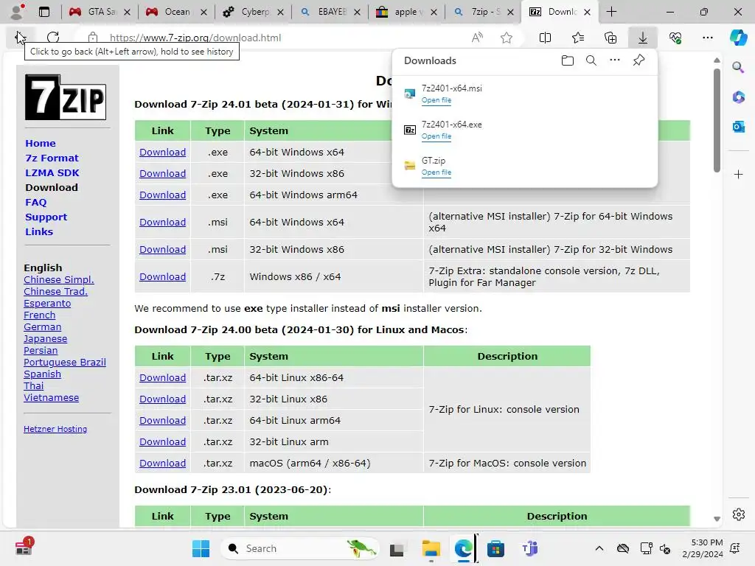Switch language to German
755x566 pixels.
click(42, 326)
